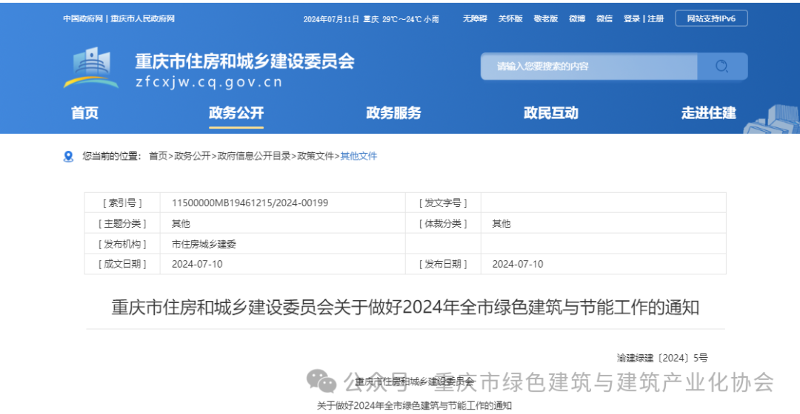
Task: Open the 微博 link in top bar
Action: coord(577,18)
